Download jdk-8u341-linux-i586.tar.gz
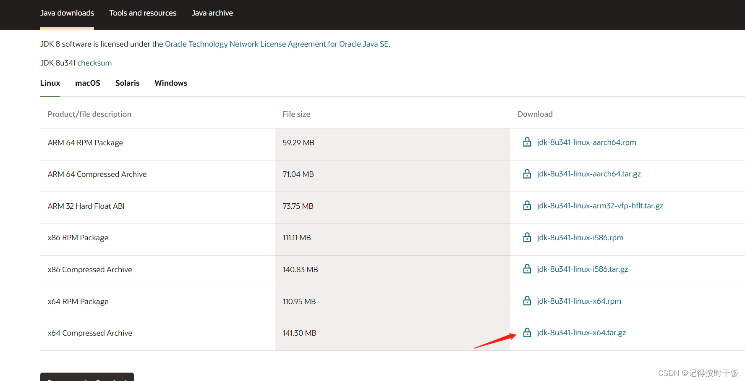The image size is (745, 381). click(583, 269)
